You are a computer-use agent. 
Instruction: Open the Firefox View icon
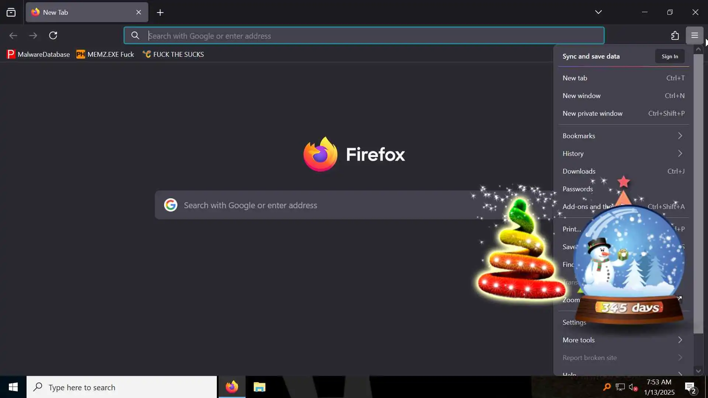tap(11, 13)
